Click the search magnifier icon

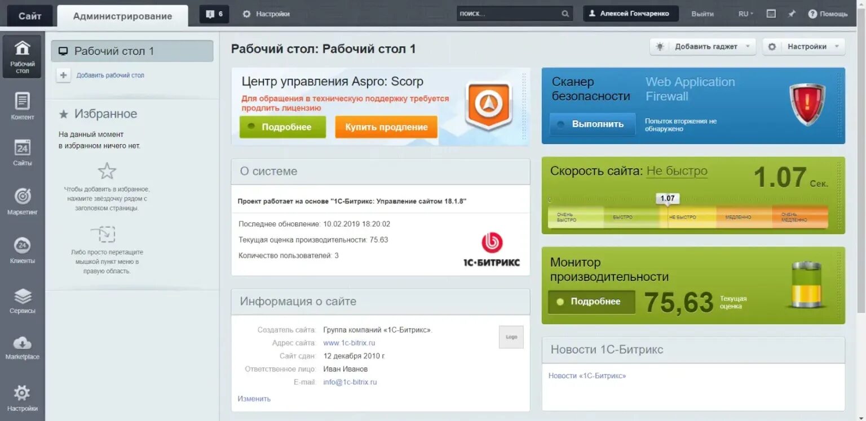(565, 14)
